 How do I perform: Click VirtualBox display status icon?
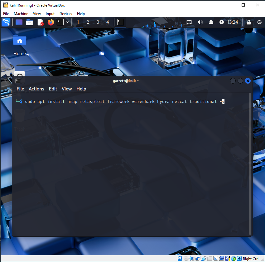point(215,259)
